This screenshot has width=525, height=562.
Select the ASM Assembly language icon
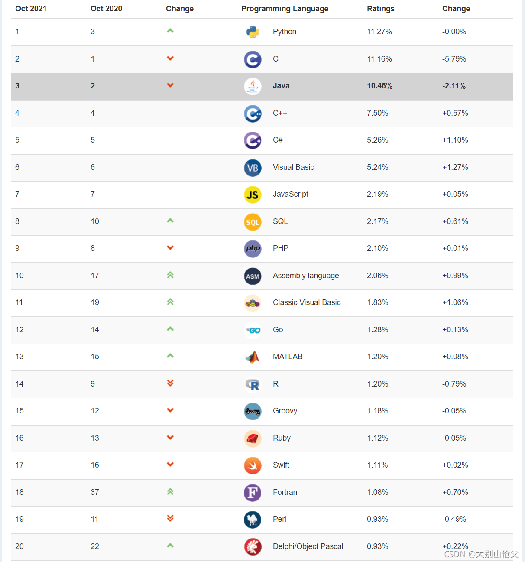pyautogui.click(x=253, y=276)
